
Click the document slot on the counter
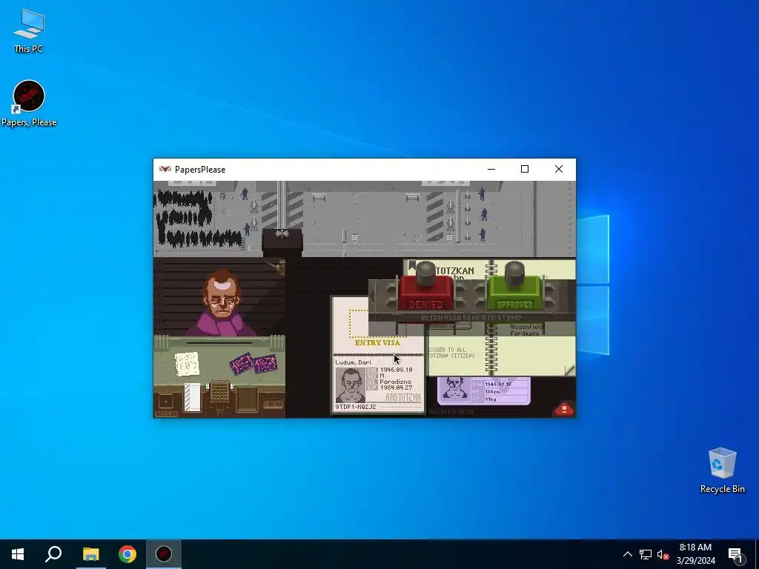[x=219, y=343]
